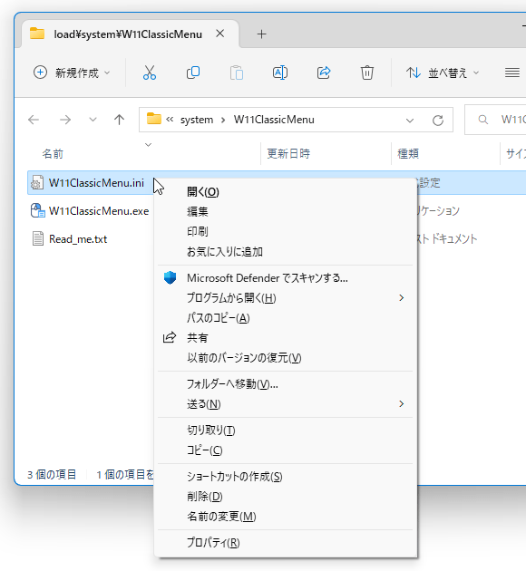Refresh the current folder
526x571 pixels.
pos(438,121)
